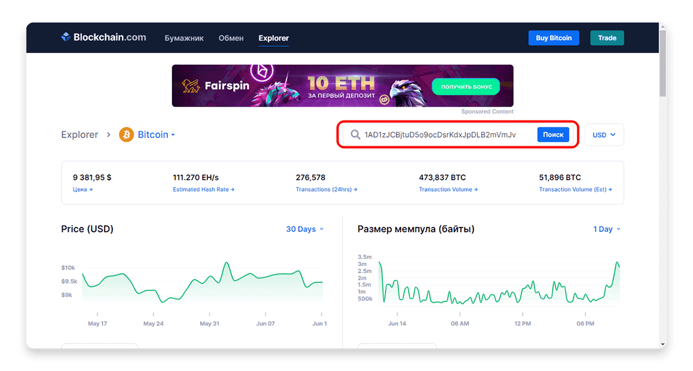Click the 51,896 BTC value
Screen dimensions: 693x371
pos(560,178)
